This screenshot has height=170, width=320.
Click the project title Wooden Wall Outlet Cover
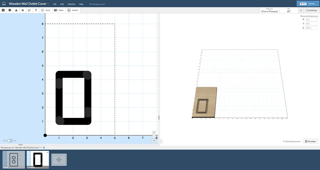(x=27, y=4)
